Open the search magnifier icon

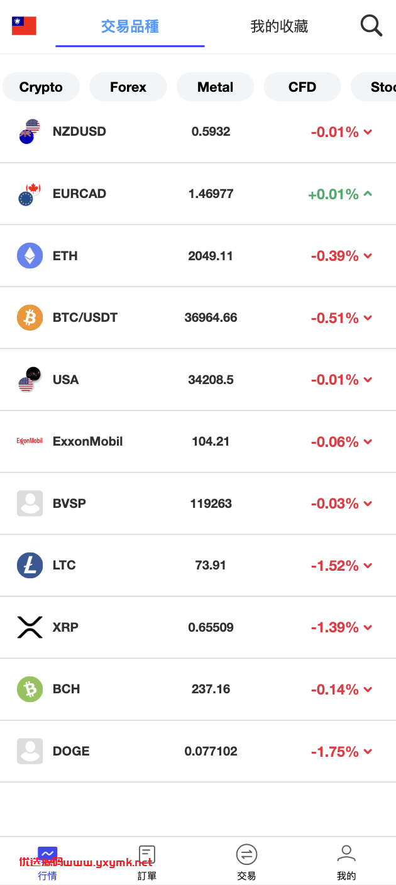tap(371, 26)
